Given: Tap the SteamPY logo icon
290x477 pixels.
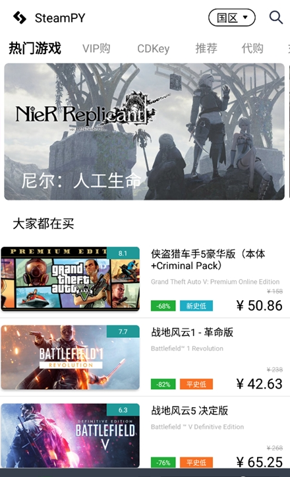Looking at the screenshot, I should coord(20,18).
